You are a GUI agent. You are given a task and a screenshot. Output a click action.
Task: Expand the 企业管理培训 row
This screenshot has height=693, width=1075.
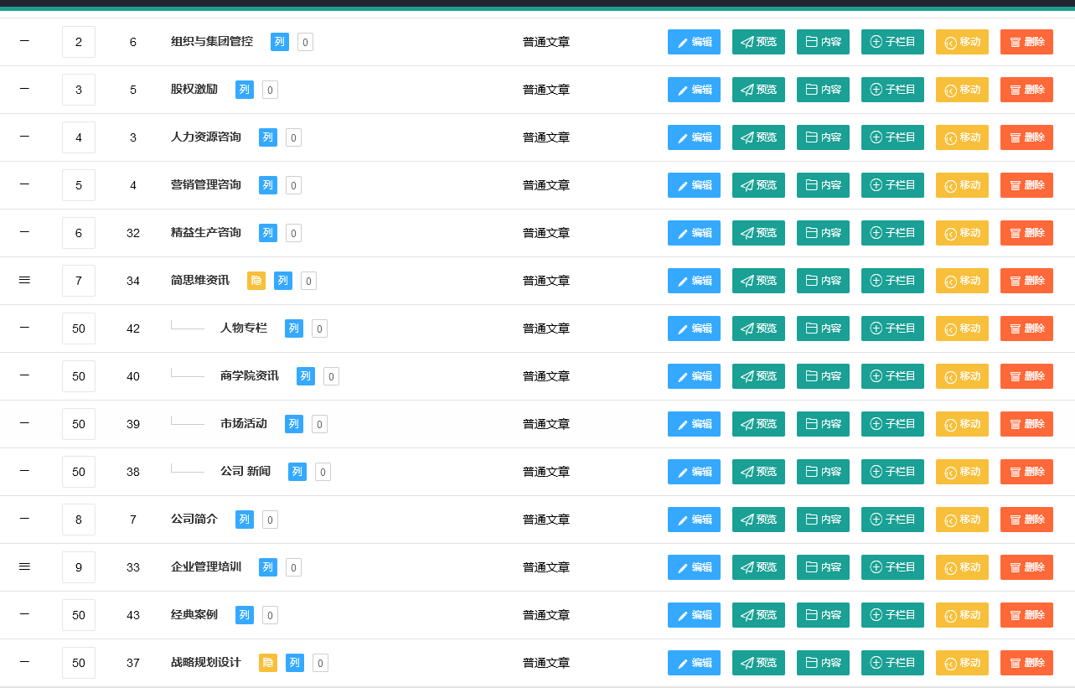pos(24,566)
